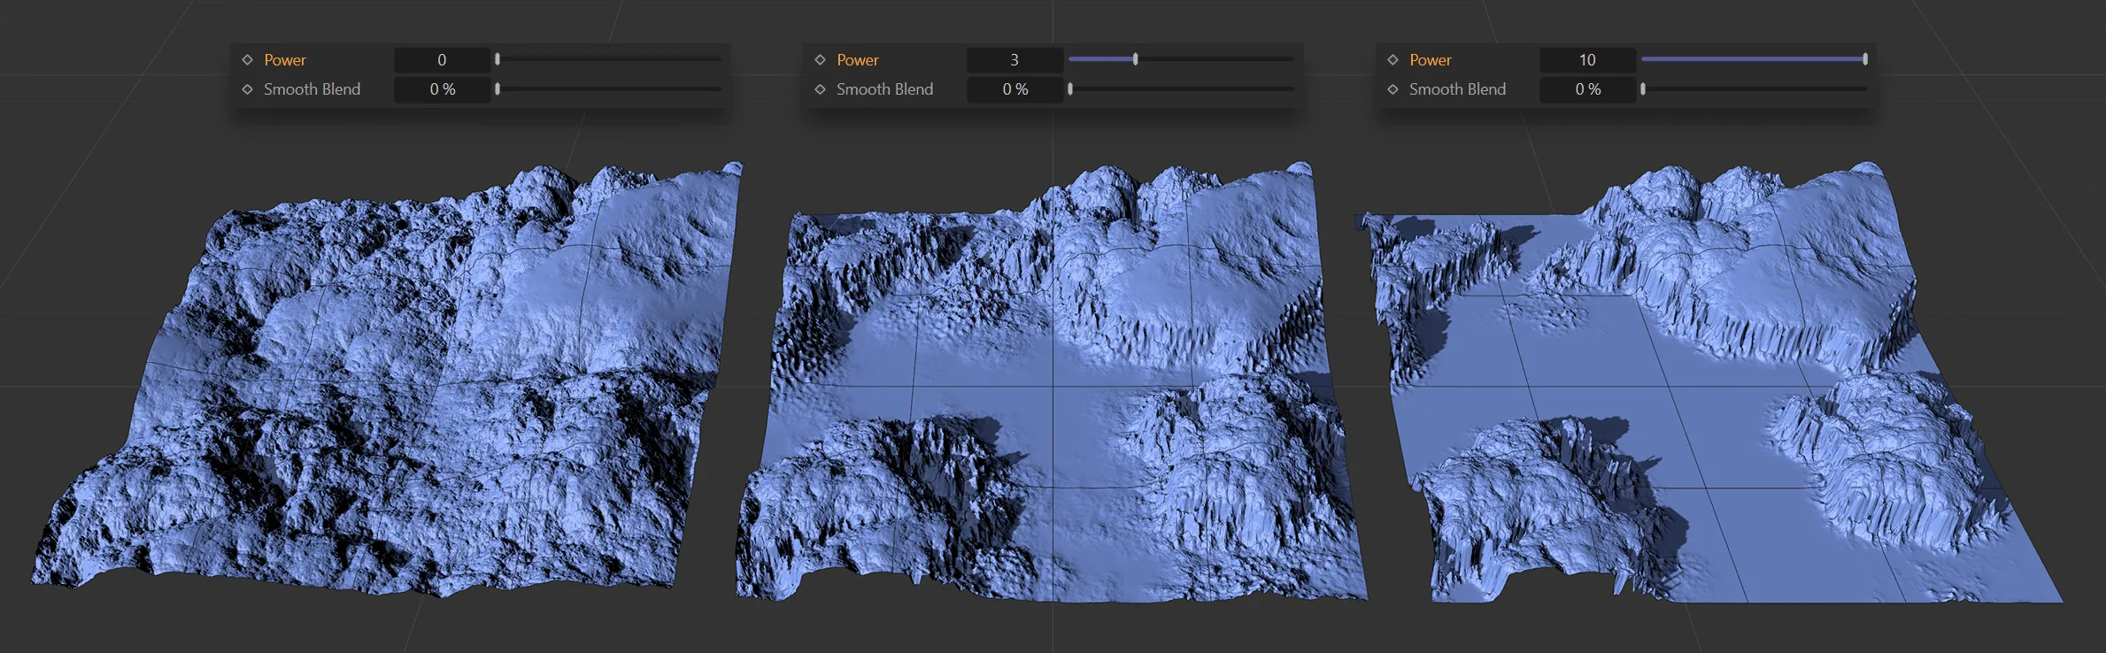This screenshot has height=653, width=2106.
Task: Click keyframe diamond beside Power set to 10
Action: coord(1392,60)
